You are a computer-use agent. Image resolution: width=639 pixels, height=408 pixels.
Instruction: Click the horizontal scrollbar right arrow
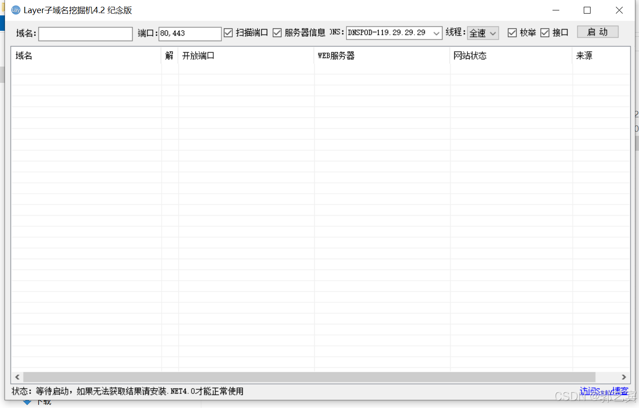coord(624,377)
